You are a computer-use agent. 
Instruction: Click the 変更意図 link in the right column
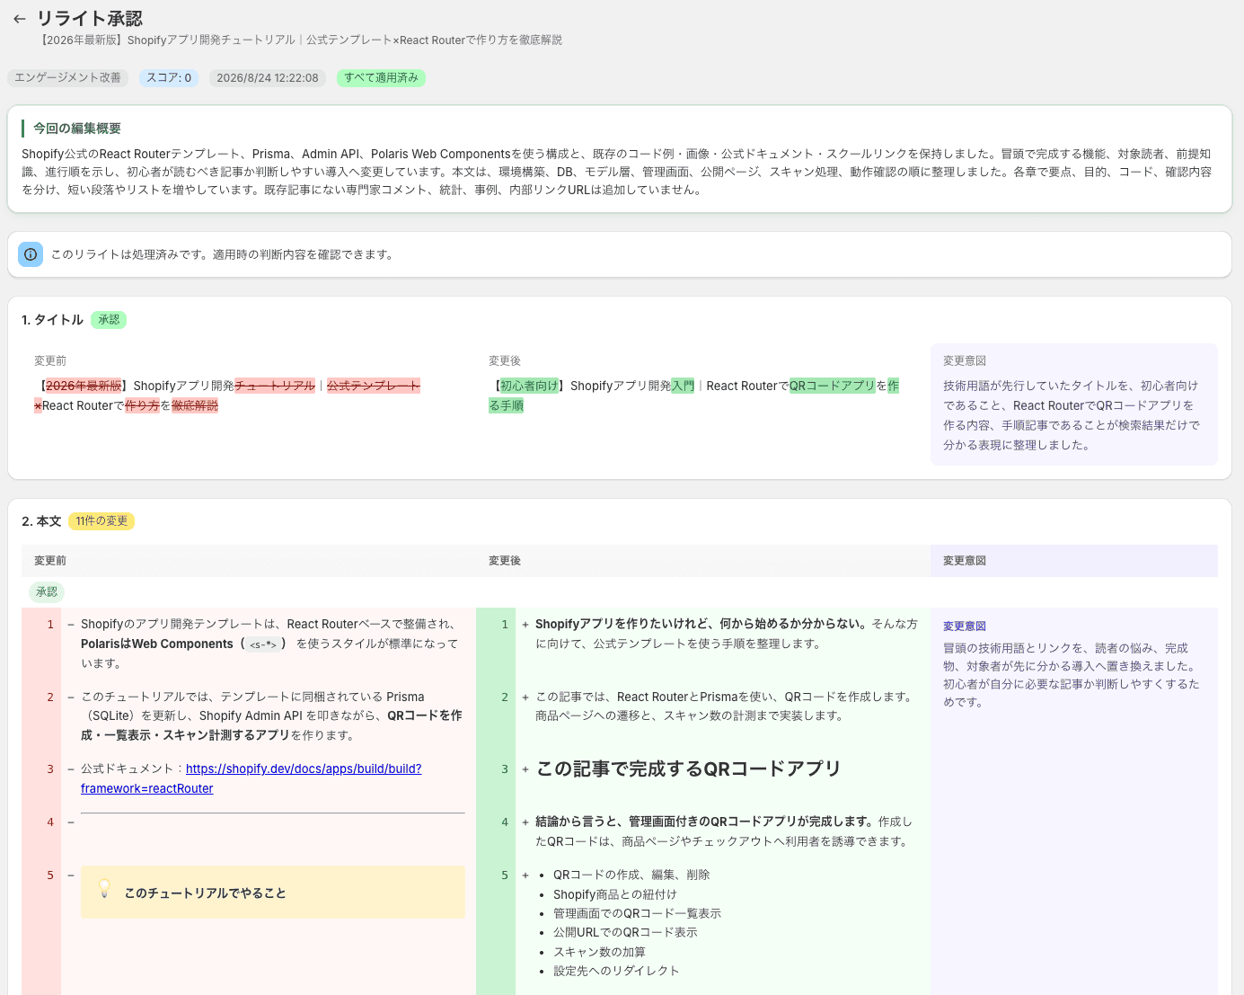(x=965, y=626)
